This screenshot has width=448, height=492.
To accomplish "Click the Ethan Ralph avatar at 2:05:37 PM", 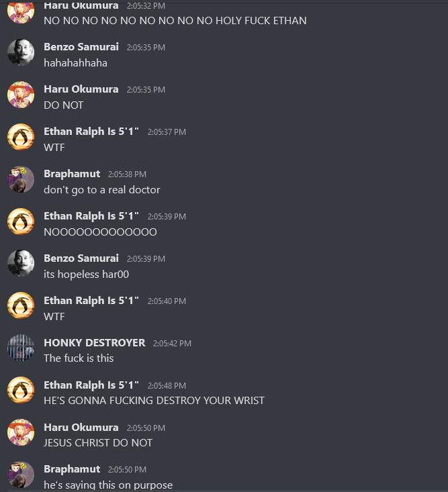I will tap(21, 137).
